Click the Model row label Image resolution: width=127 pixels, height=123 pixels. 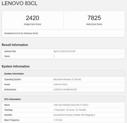click(7, 84)
